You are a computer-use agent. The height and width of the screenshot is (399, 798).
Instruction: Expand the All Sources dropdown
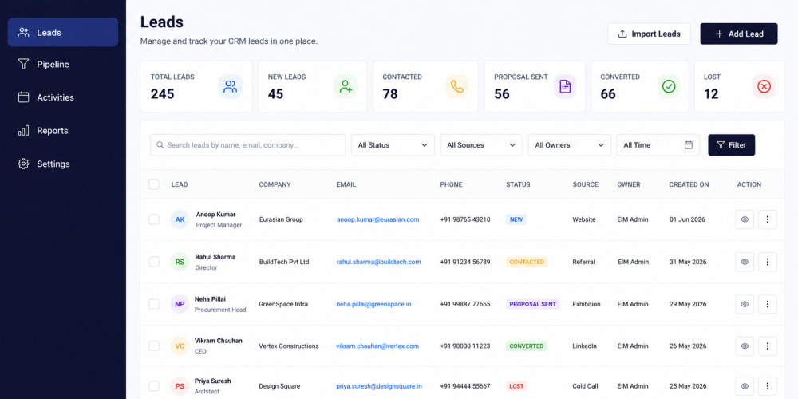pyautogui.click(x=481, y=145)
